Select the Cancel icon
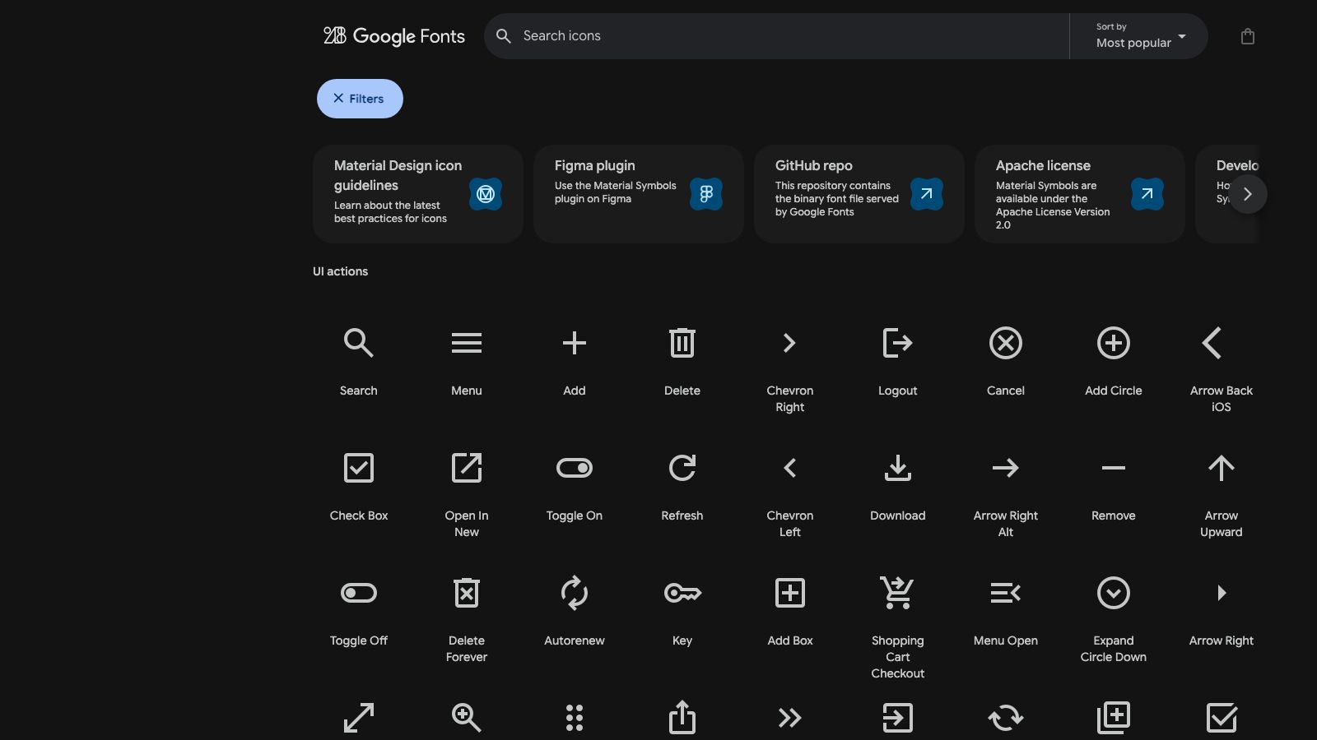Screen dimensions: 1317x740 point(1006,343)
